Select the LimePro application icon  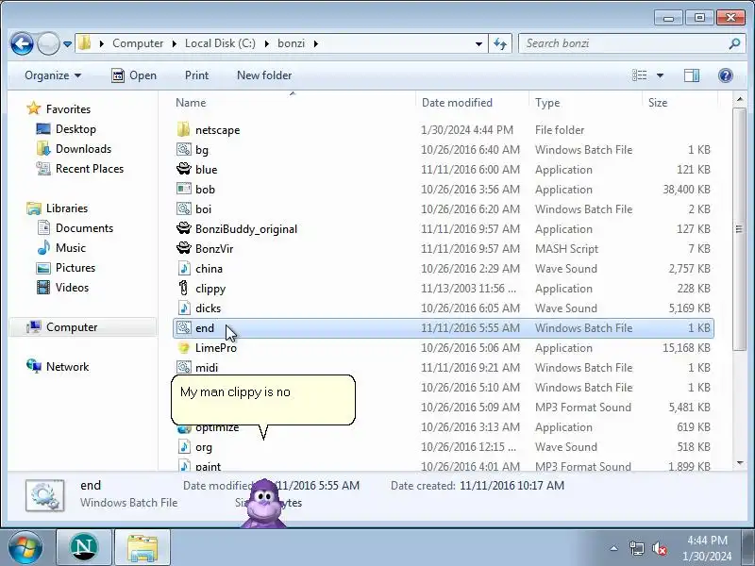[x=183, y=347]
